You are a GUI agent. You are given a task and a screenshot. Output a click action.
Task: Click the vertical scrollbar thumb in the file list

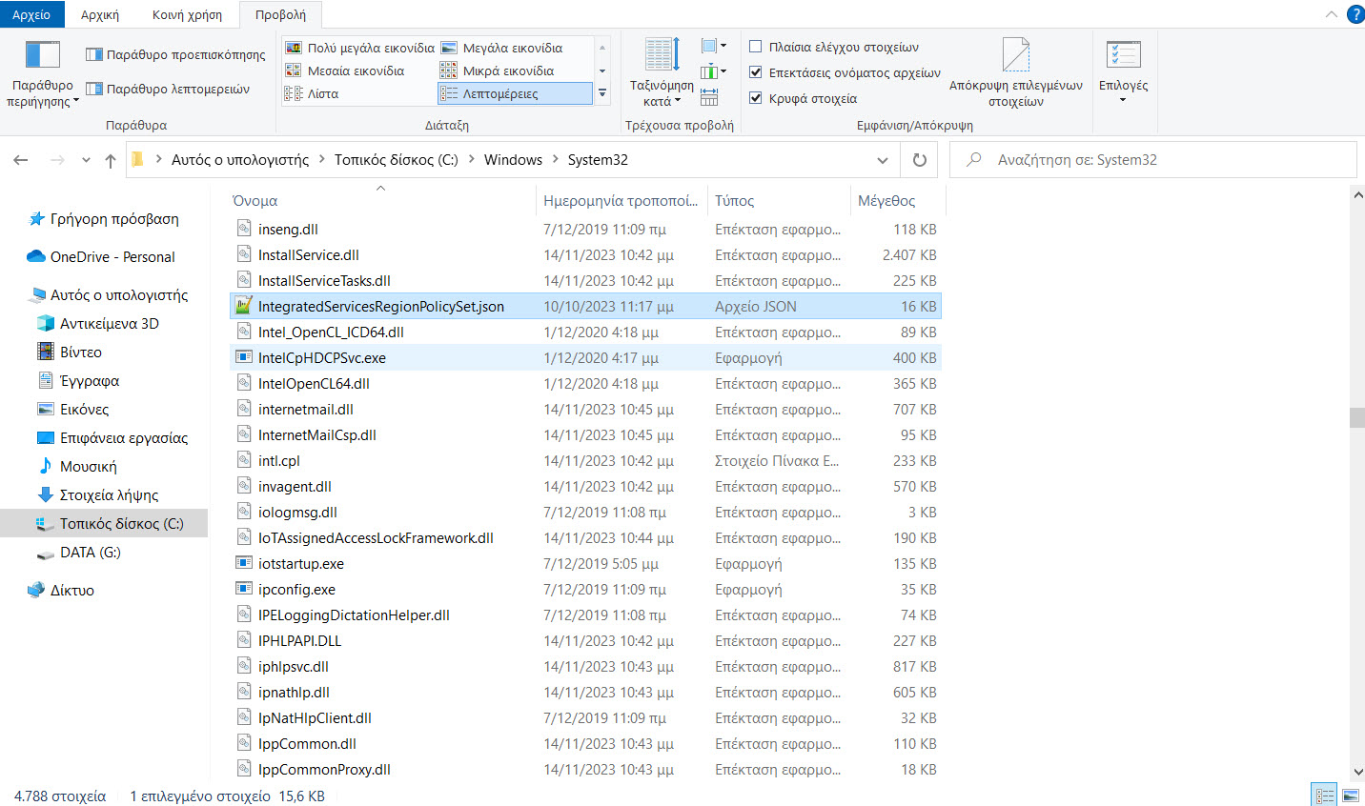1357,417
